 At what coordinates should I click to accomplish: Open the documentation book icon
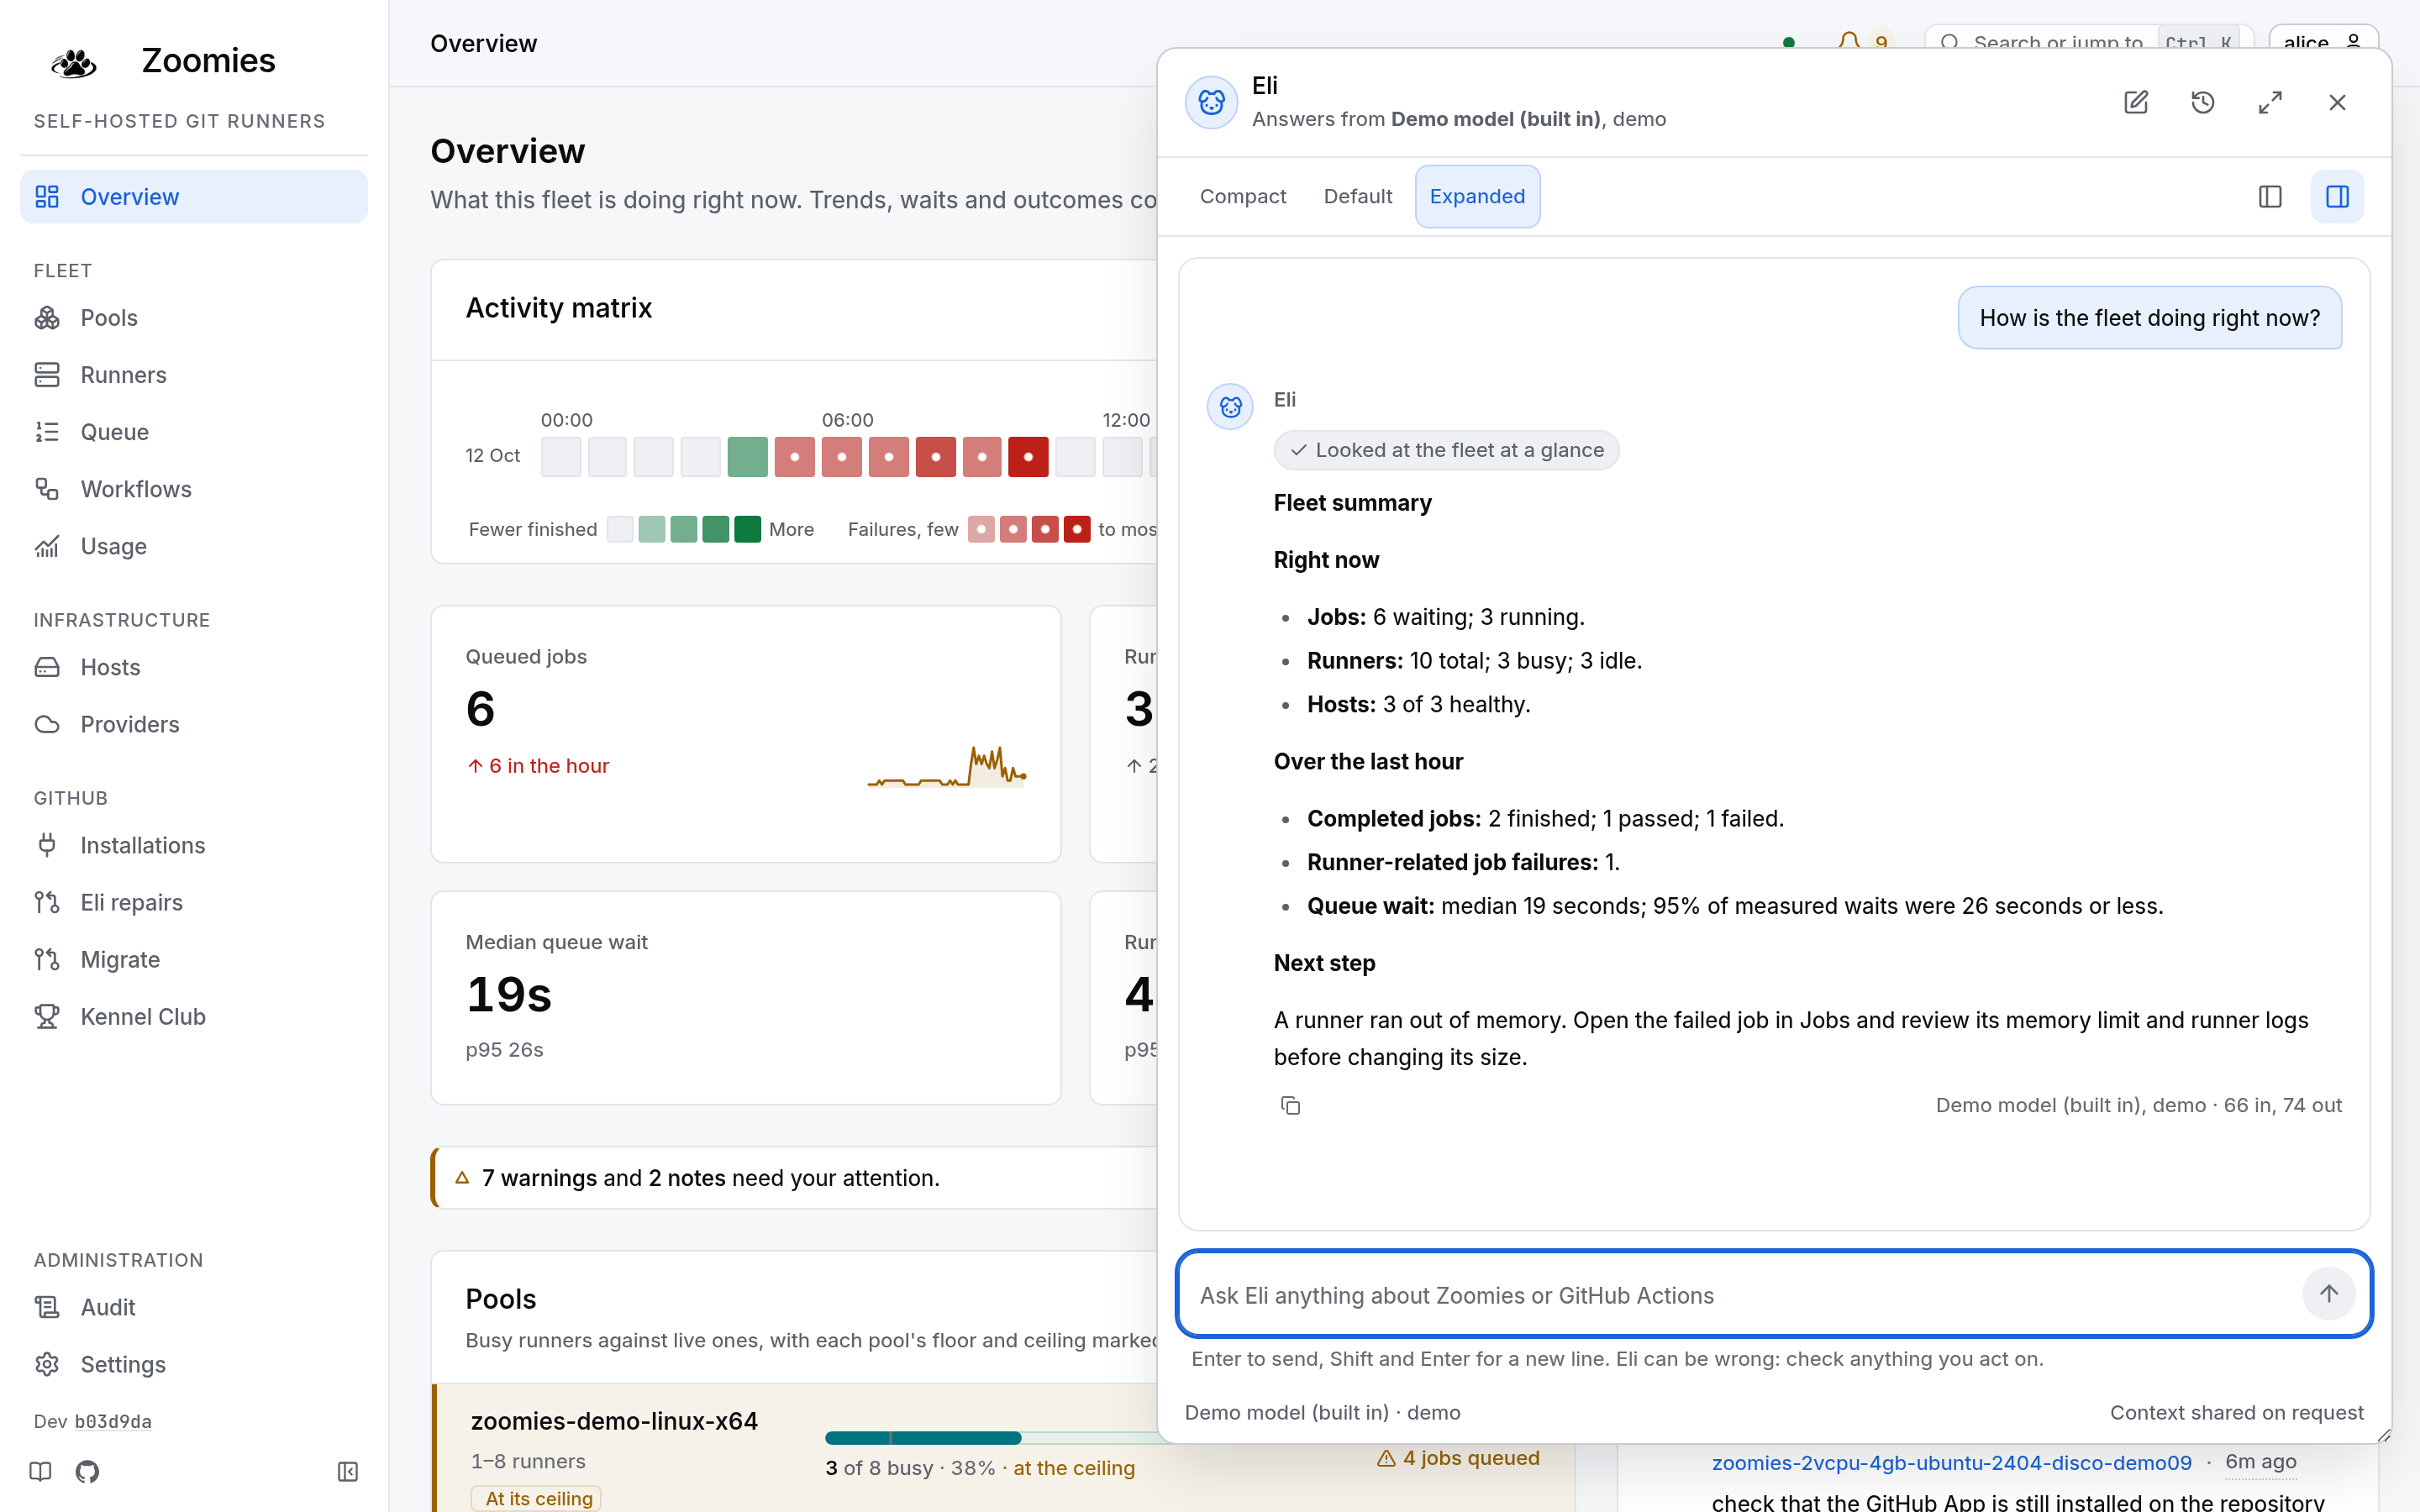pyautogui.click(x=40, y=1471)
